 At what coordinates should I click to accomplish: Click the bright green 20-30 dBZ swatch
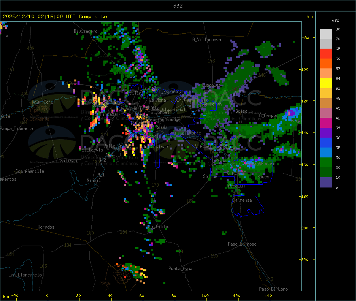pyautogui.click(x=326, y=162)
